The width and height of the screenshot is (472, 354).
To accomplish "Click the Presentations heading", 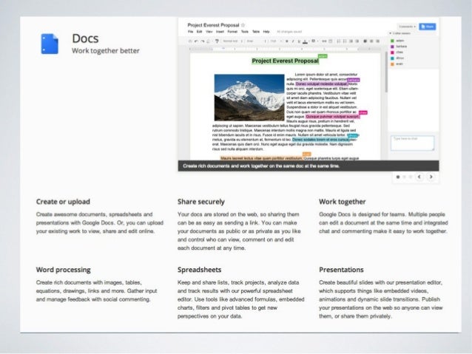I will (x=341, y=270).
